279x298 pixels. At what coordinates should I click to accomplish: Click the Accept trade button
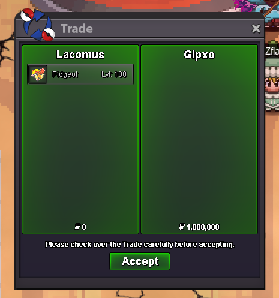(140, 261)
